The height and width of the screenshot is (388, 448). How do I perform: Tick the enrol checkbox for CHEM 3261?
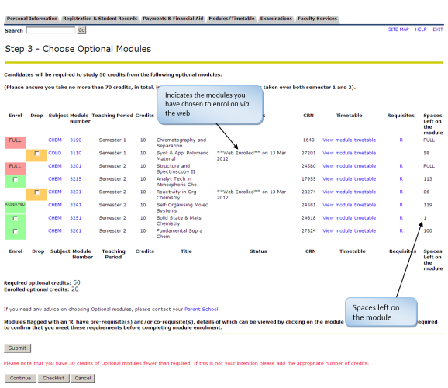click(x=16, y=231)
